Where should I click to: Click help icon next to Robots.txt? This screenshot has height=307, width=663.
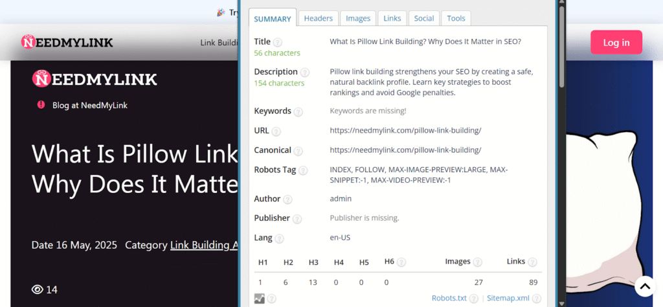(473, 299)
